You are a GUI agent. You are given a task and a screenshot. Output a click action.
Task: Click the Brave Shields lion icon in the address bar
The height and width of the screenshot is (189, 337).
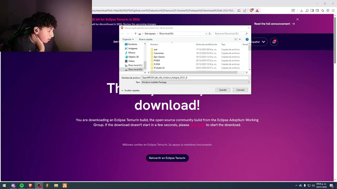[x=251, y=10]
